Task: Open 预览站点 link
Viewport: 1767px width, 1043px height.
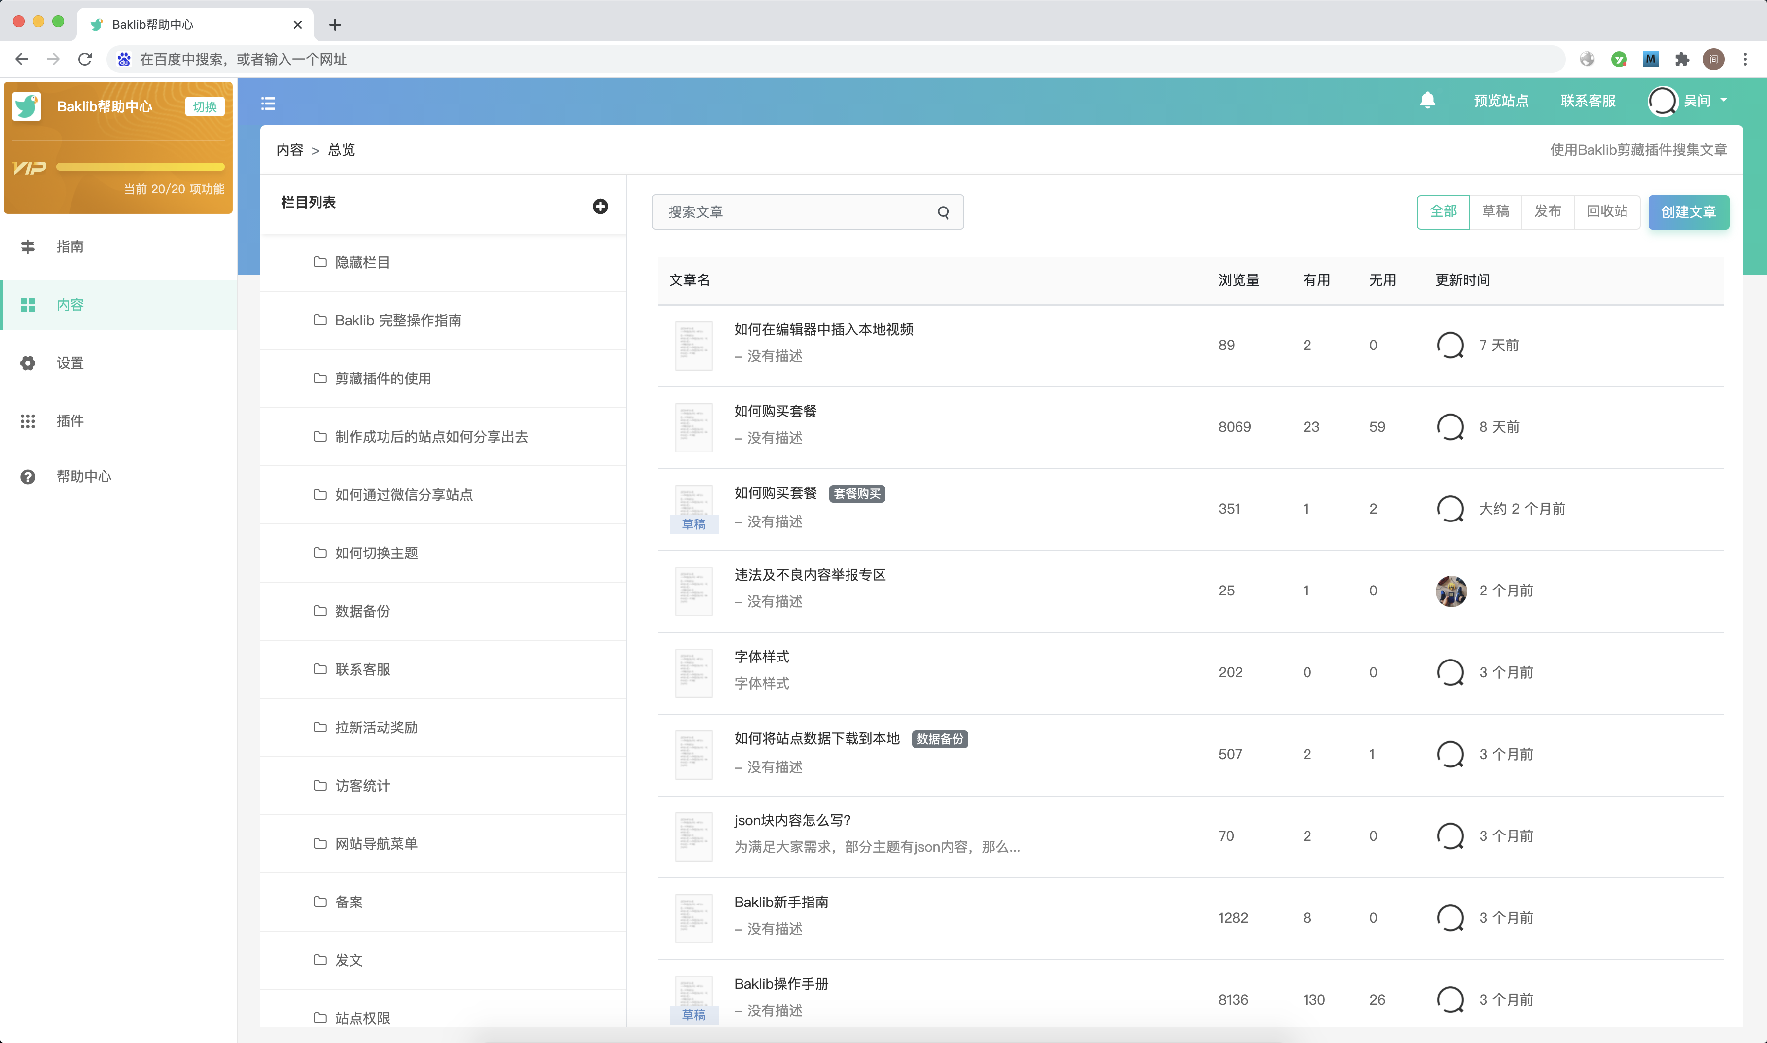Action: click(1501, 101)
